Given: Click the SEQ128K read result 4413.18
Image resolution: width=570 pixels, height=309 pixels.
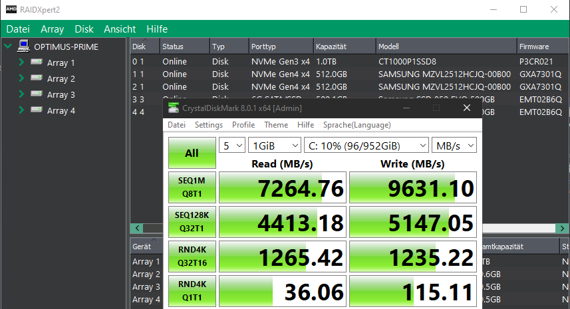Looking at the screenshot, I should point(283,222).
